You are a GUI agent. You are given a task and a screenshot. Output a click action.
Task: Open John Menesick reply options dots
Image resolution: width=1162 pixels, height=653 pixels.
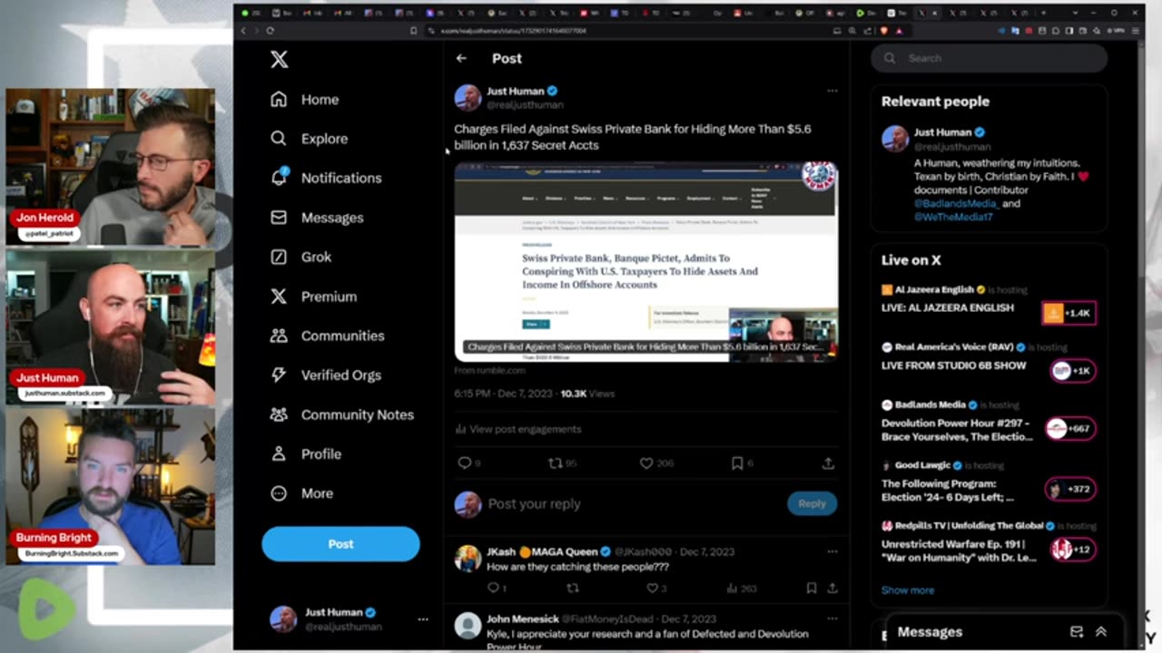(832, 619)
